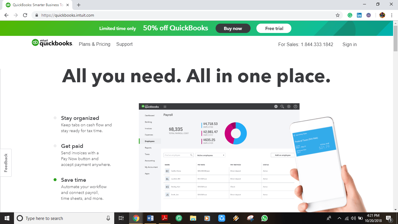Open Windows Start menu
This screenshot has height=224, width=398.
tap(7, 218)
